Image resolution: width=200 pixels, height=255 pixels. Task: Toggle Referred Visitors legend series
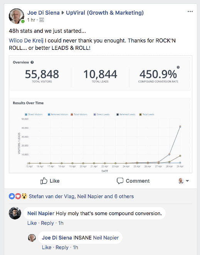point(58,114)
